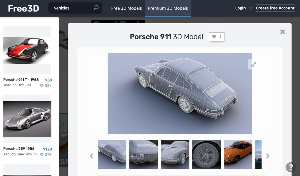Click the Porsche 911 T - 1968 title

(x=21, y=80)
